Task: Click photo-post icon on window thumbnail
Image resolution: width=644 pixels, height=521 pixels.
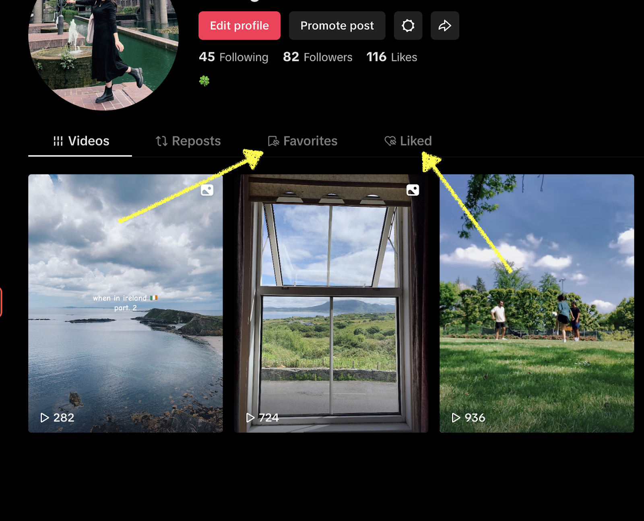Action: [413, 190]
